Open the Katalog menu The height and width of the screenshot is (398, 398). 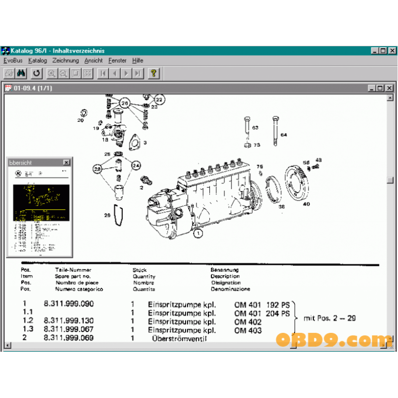(x=38, y=61)
